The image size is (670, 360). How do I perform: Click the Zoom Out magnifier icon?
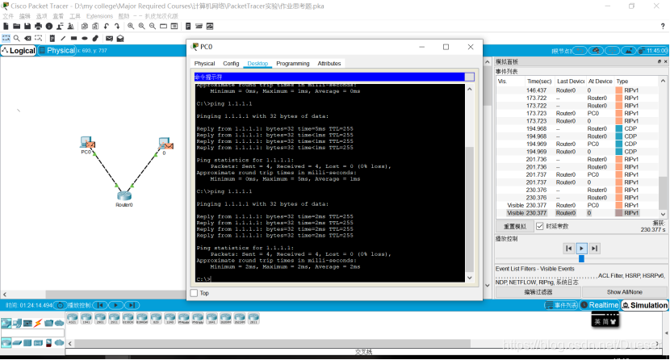pos(153,27)
